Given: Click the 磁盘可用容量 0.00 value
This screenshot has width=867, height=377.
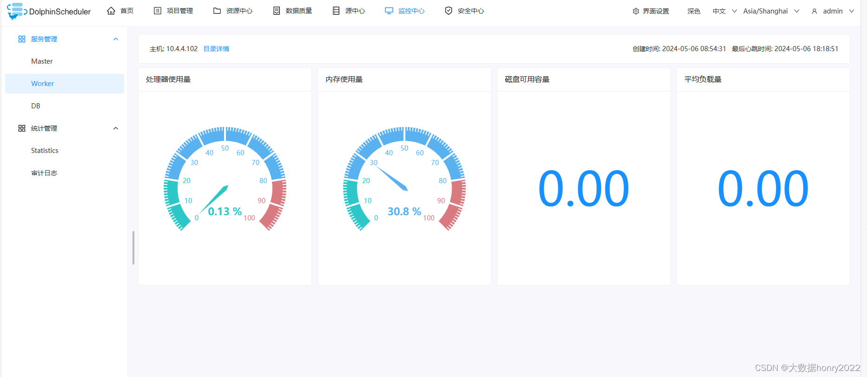Looking at the screenshot, I should (x=584, y=189).
